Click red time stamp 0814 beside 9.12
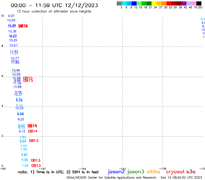 click(33, 131)
